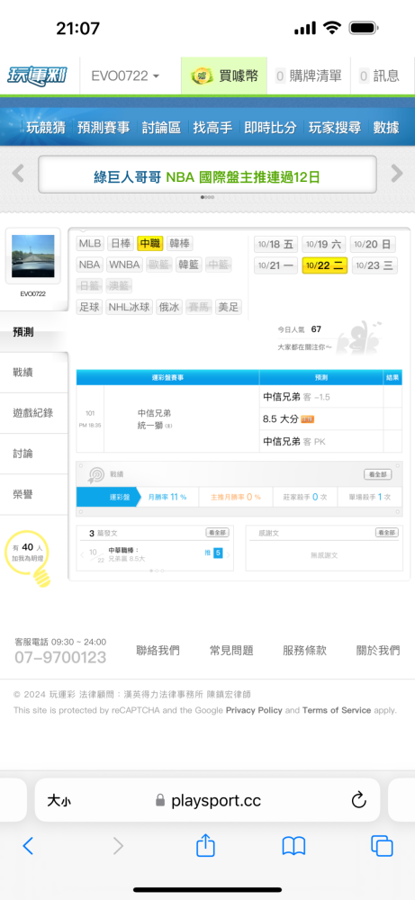The image size is (415, 900).
Task: Open 數據 in navigation bar
Action: (x=385, y=128)
